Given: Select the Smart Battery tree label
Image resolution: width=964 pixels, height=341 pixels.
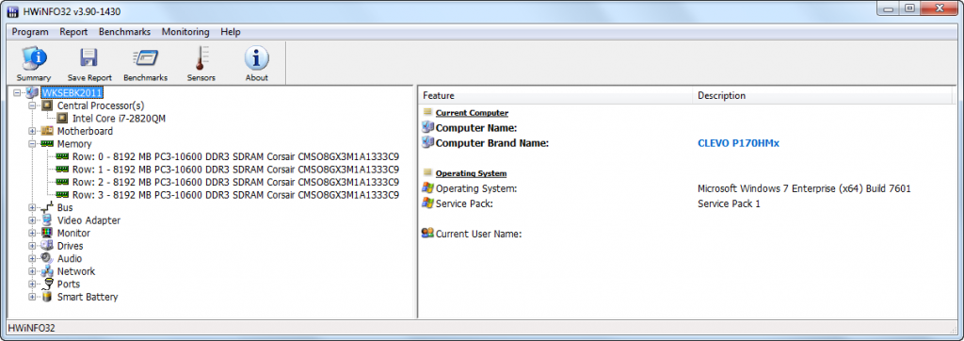Looking at the screenshot, I should pos(88,298).
